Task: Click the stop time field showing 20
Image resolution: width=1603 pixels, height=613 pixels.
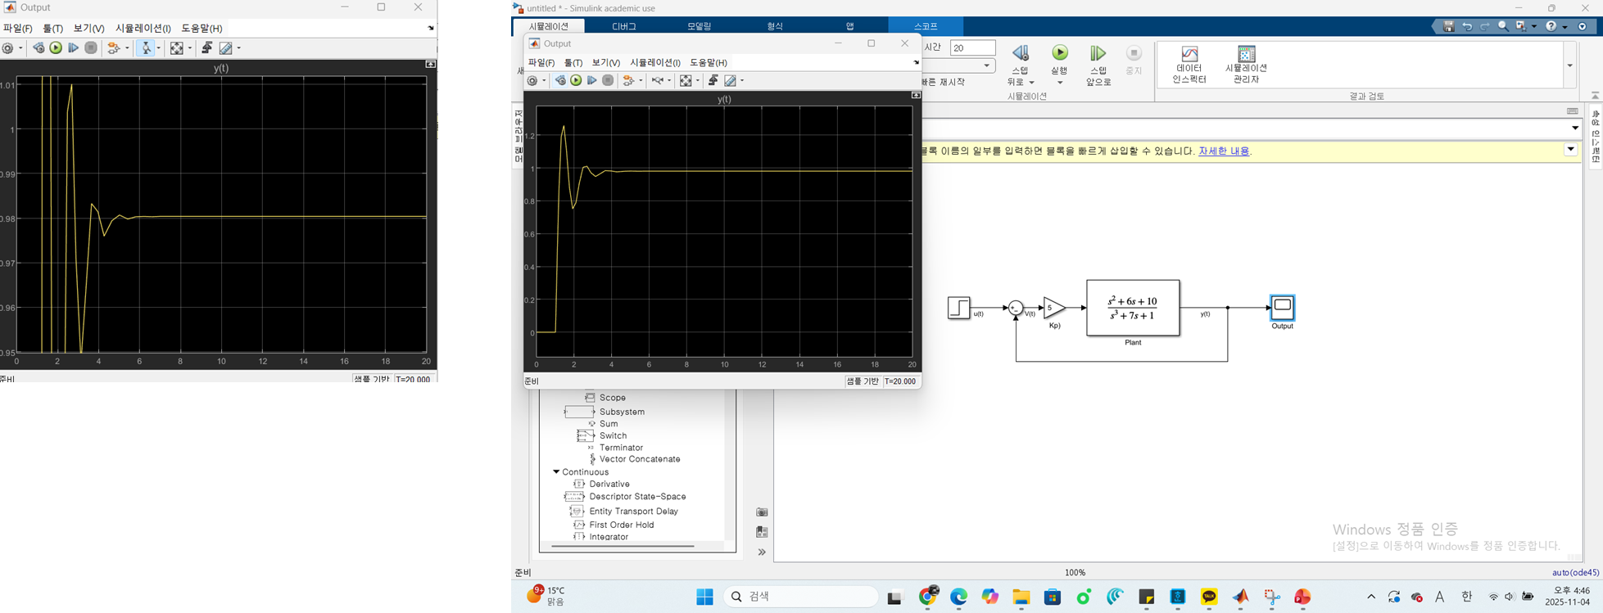Action: (x=972, y=48)
